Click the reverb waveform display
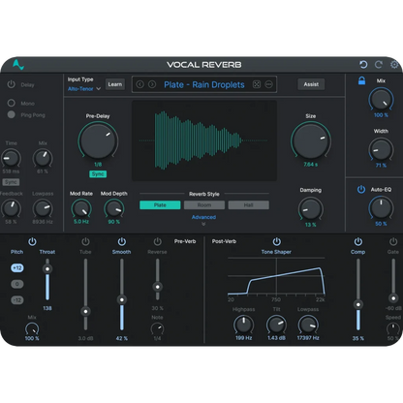Image resolution: width=403 pixels, height=403 pixels. click(204, 140)
